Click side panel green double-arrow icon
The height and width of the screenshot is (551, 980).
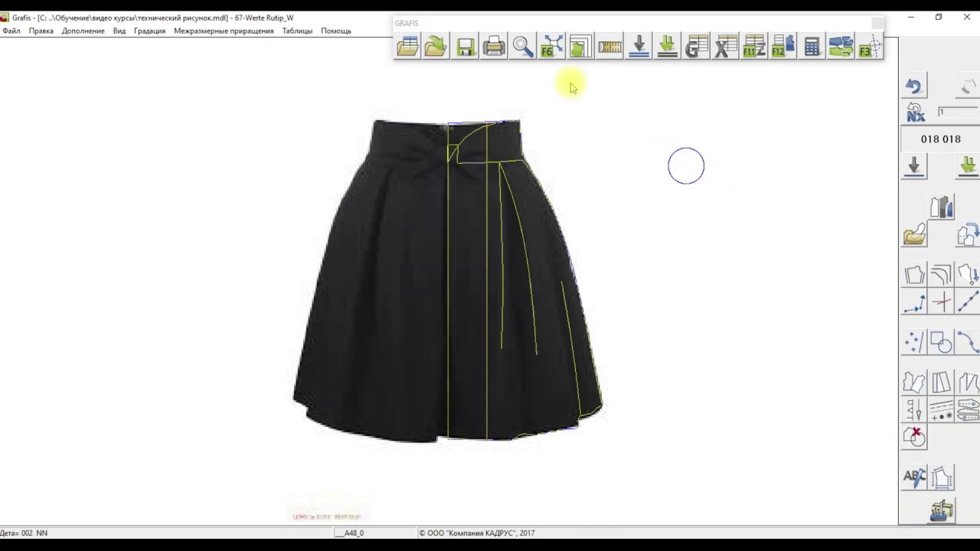tap(969, 166)
